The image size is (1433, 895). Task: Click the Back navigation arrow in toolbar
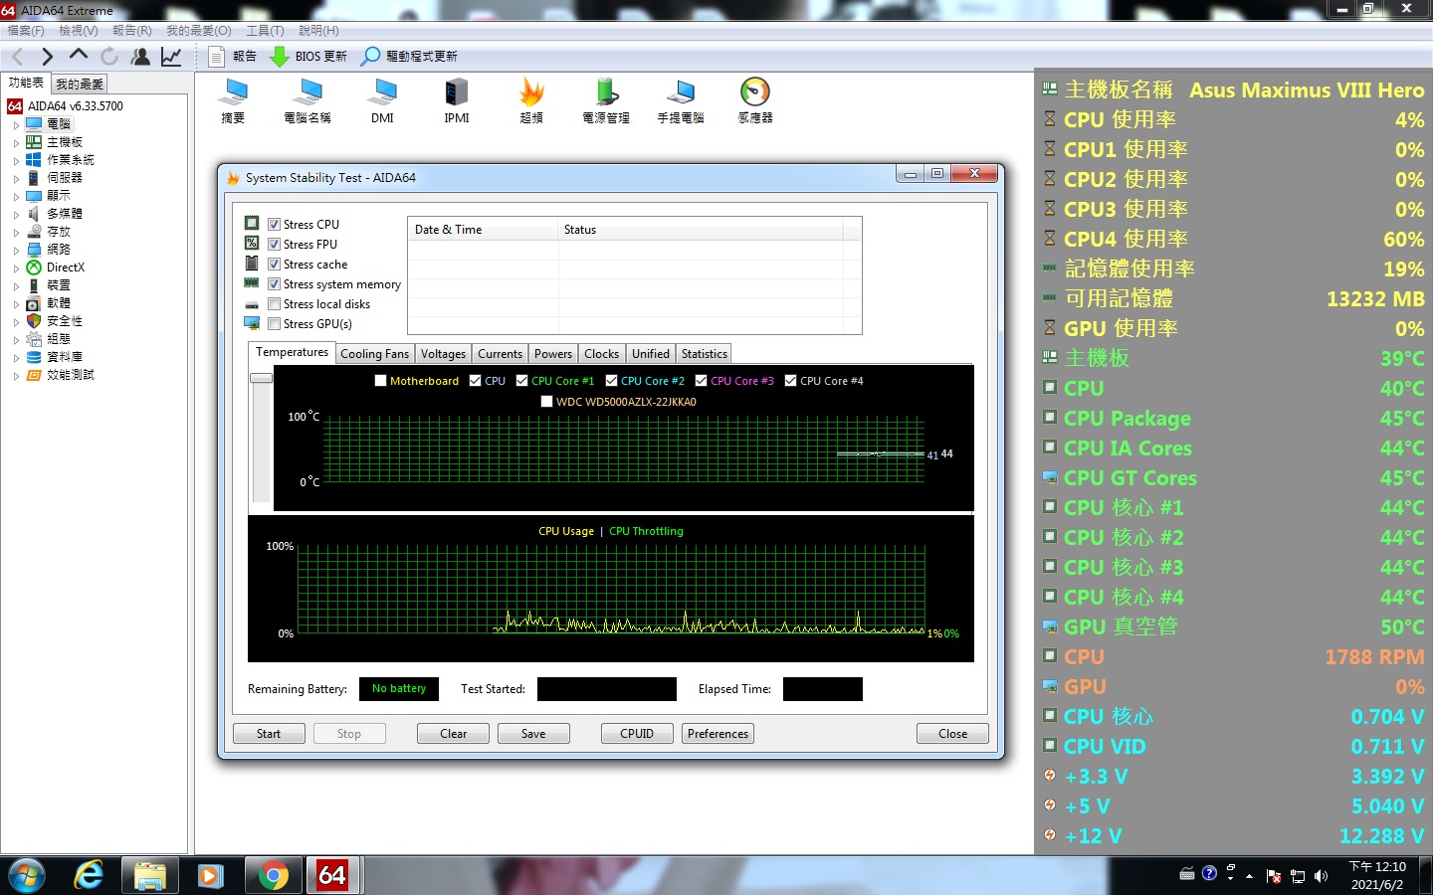17,57
